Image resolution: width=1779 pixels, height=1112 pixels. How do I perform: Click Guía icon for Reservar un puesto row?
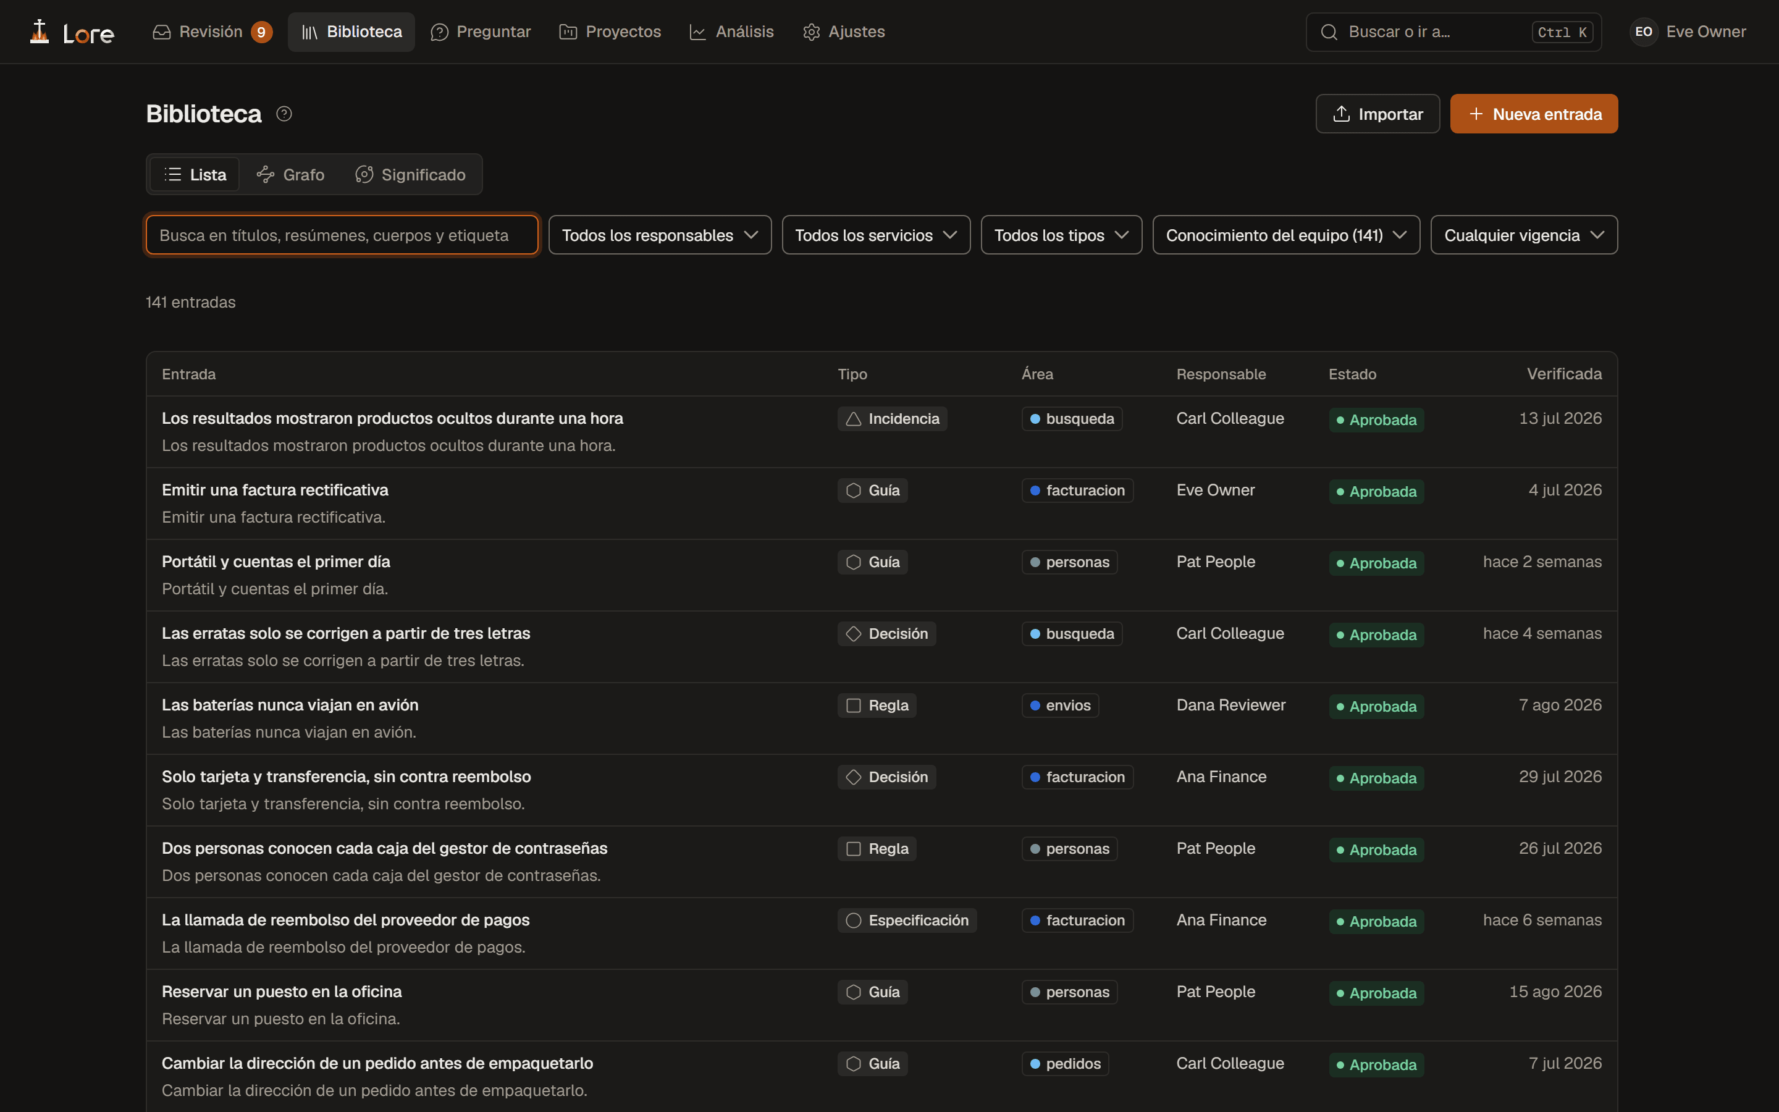point(852,992)
